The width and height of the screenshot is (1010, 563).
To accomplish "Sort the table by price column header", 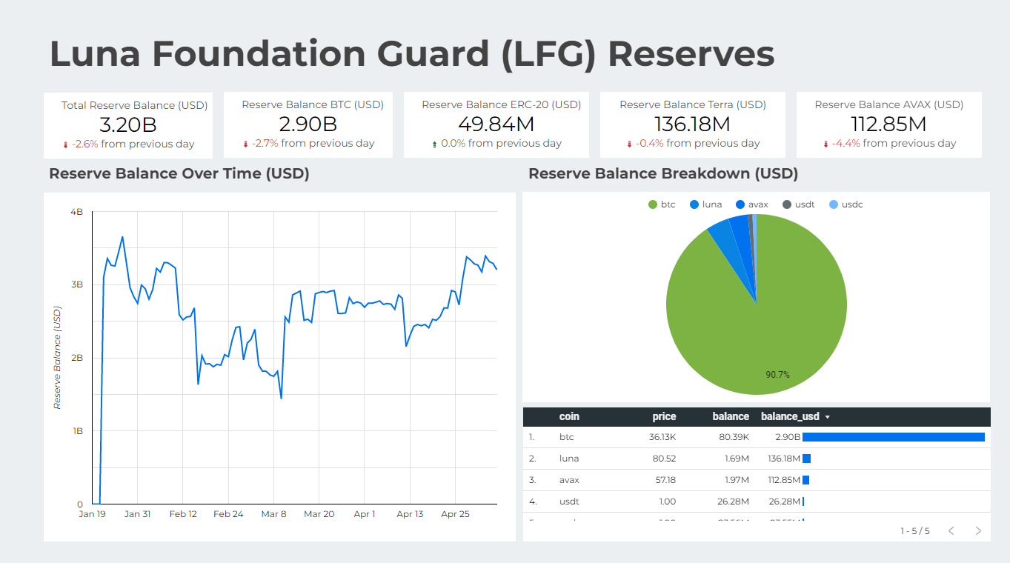I will (664, 416).
